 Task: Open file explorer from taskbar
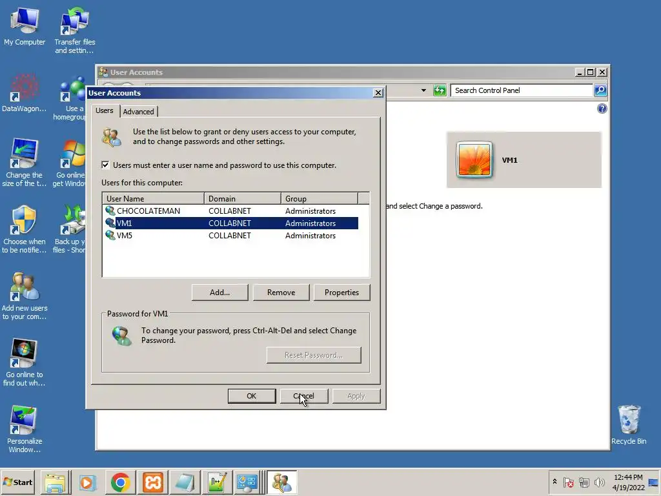click(x=56, y=482)
